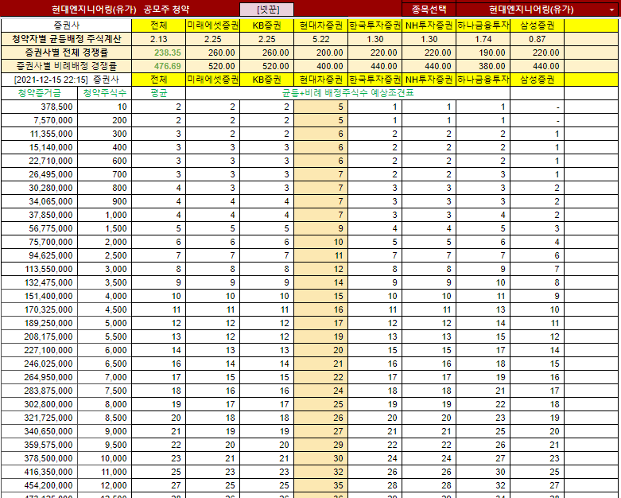This screenshot has width=621, height=498.
Task: Select the 1,500 subscription shares cell
Action: coord(104,228)
